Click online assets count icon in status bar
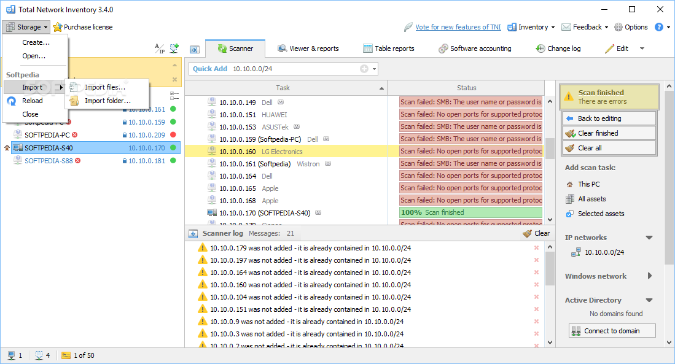675x364 pixels. point(12,355)
